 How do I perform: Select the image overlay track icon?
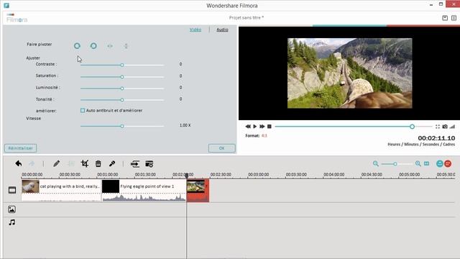[x=11, y=209]
